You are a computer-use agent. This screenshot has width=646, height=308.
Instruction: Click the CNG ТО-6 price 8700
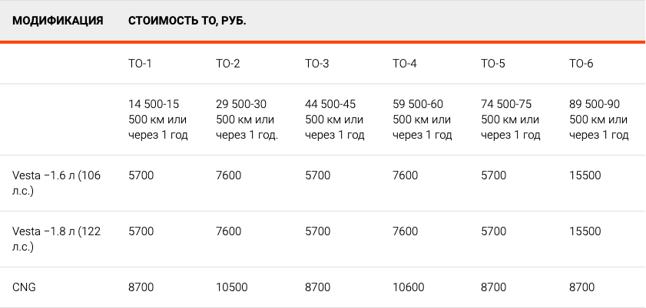click(x=581, y=287)
